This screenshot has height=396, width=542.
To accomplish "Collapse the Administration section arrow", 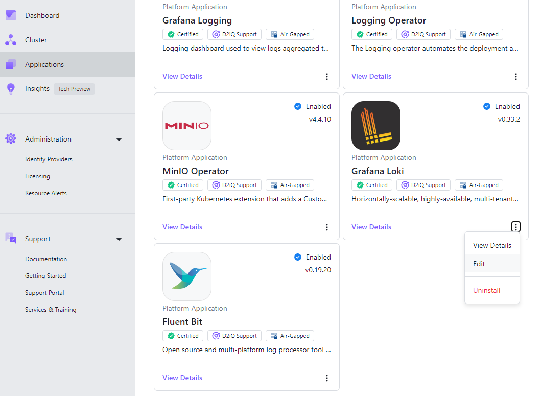I will [x=119, y=139].
